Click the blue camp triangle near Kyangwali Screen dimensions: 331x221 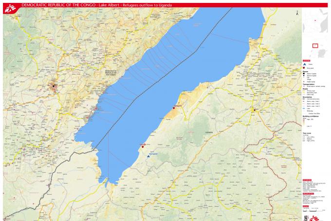coord(148,156)
